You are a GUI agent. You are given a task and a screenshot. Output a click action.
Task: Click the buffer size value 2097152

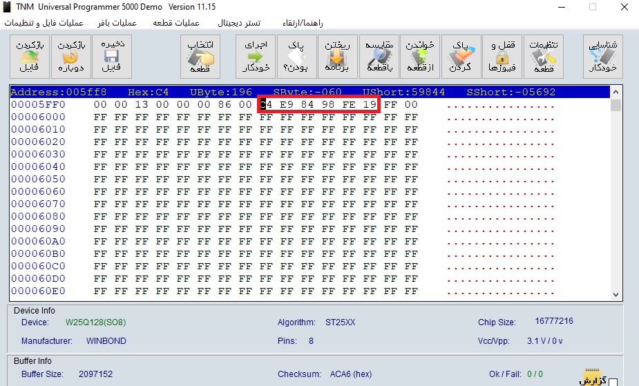point(95,374)
